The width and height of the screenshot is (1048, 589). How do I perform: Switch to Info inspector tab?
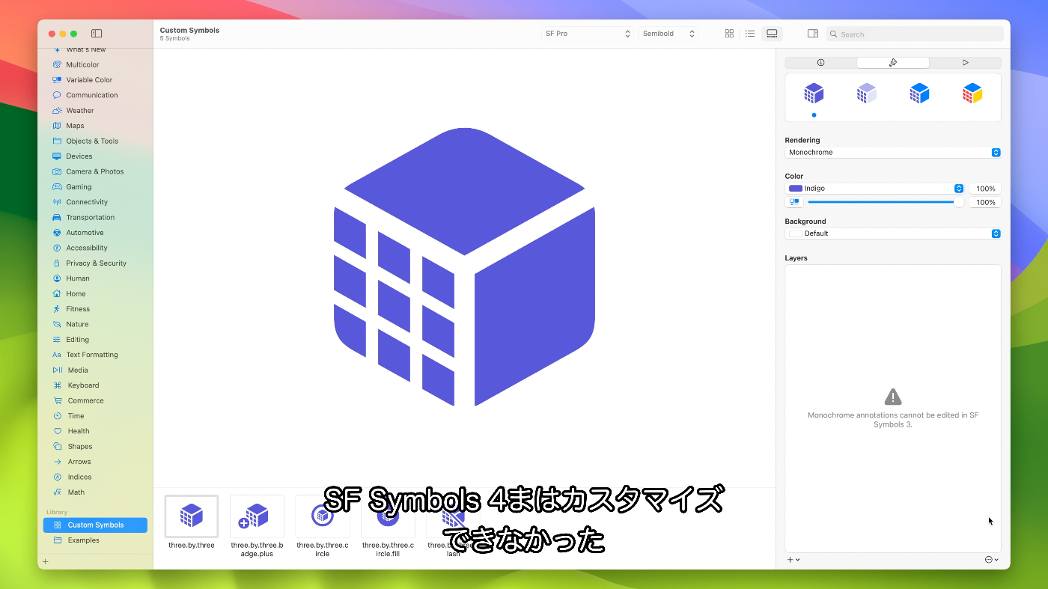(820, 63)
